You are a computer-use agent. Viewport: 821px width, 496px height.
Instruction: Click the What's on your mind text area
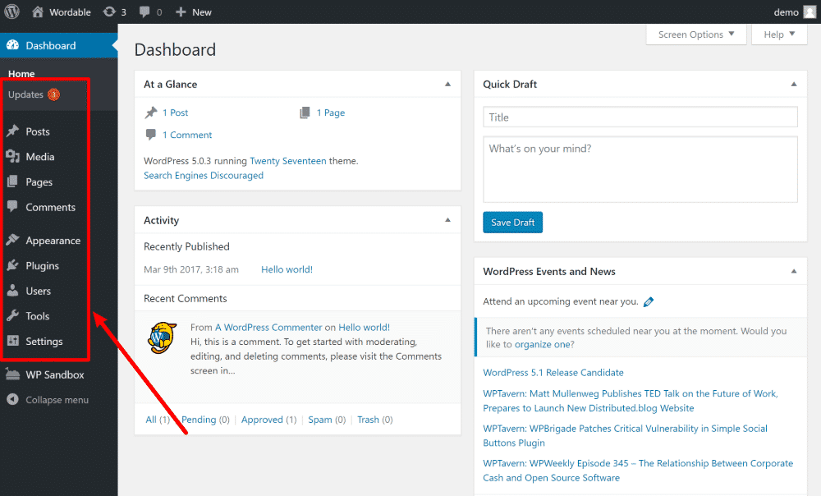point(640,169)
